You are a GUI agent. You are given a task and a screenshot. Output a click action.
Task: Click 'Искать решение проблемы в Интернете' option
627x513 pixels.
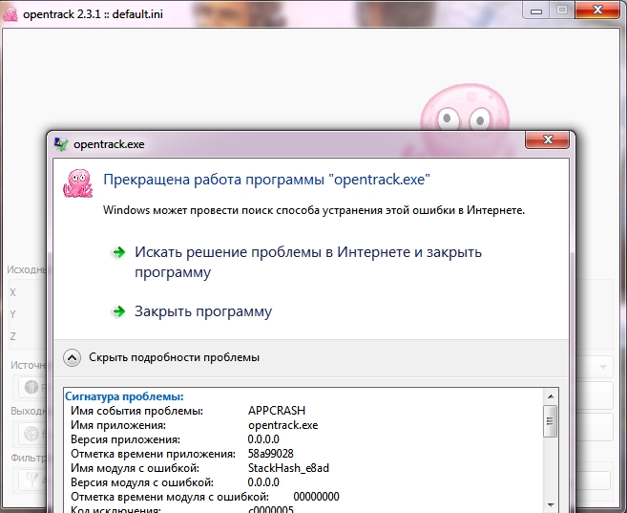[x=308, y=262]
